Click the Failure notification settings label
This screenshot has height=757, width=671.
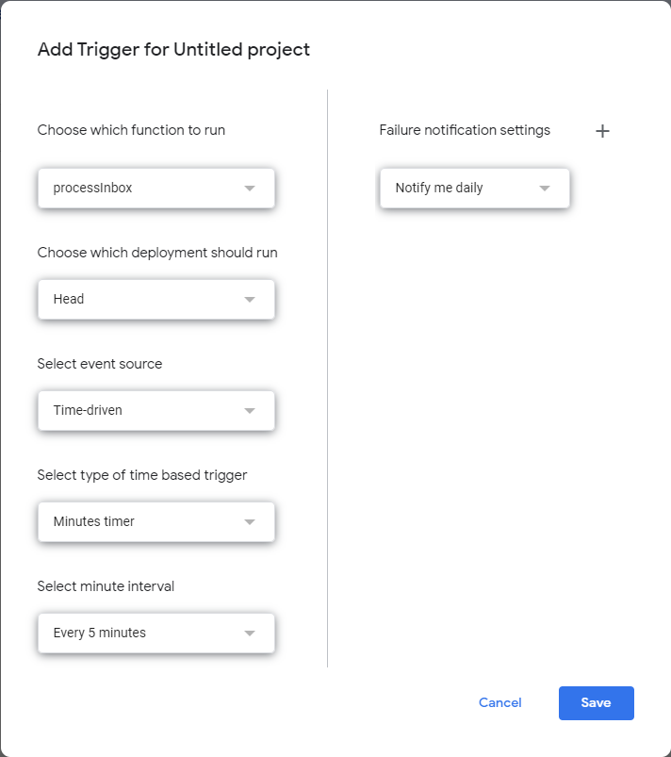[465, 130]
